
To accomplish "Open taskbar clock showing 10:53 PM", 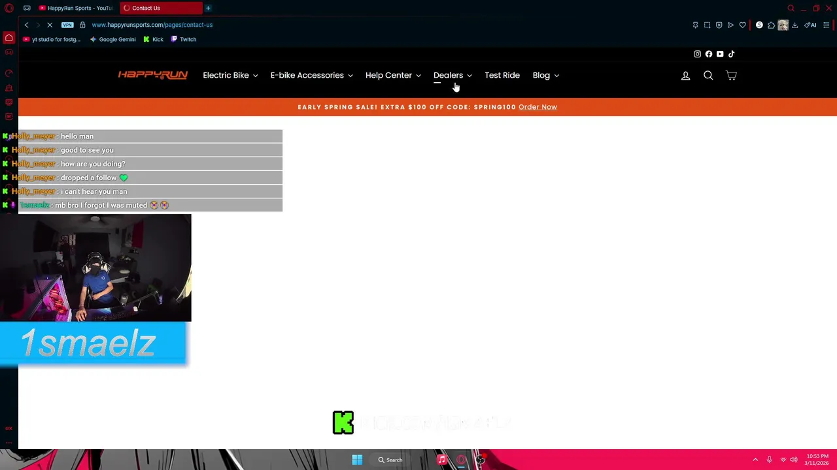I will (x=817, y=460).
